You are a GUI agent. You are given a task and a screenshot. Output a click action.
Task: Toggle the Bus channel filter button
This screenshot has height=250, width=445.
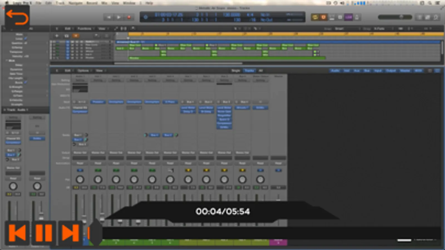367,71
